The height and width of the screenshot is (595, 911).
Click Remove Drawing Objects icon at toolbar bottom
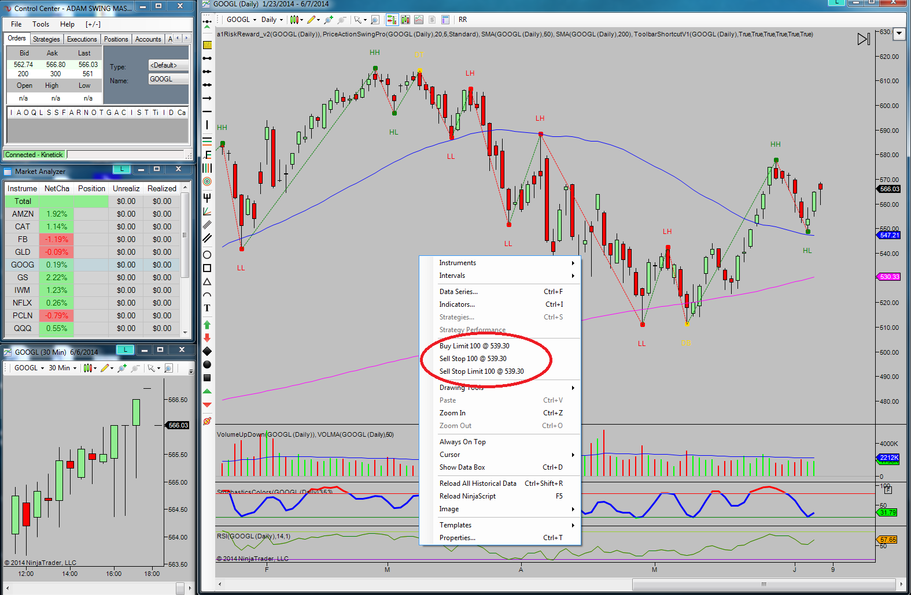(x=207, y=421)
